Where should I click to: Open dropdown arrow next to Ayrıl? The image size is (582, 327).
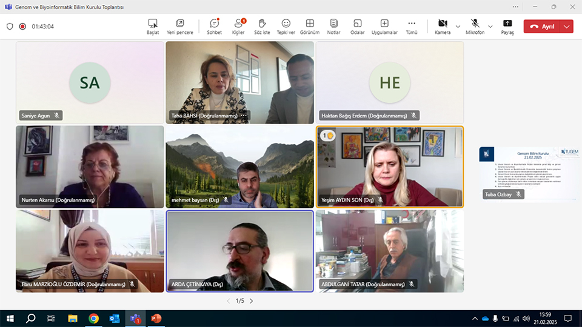[566, 27]
